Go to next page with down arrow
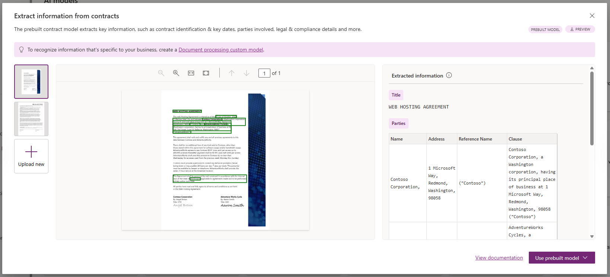 click(247, 73)
